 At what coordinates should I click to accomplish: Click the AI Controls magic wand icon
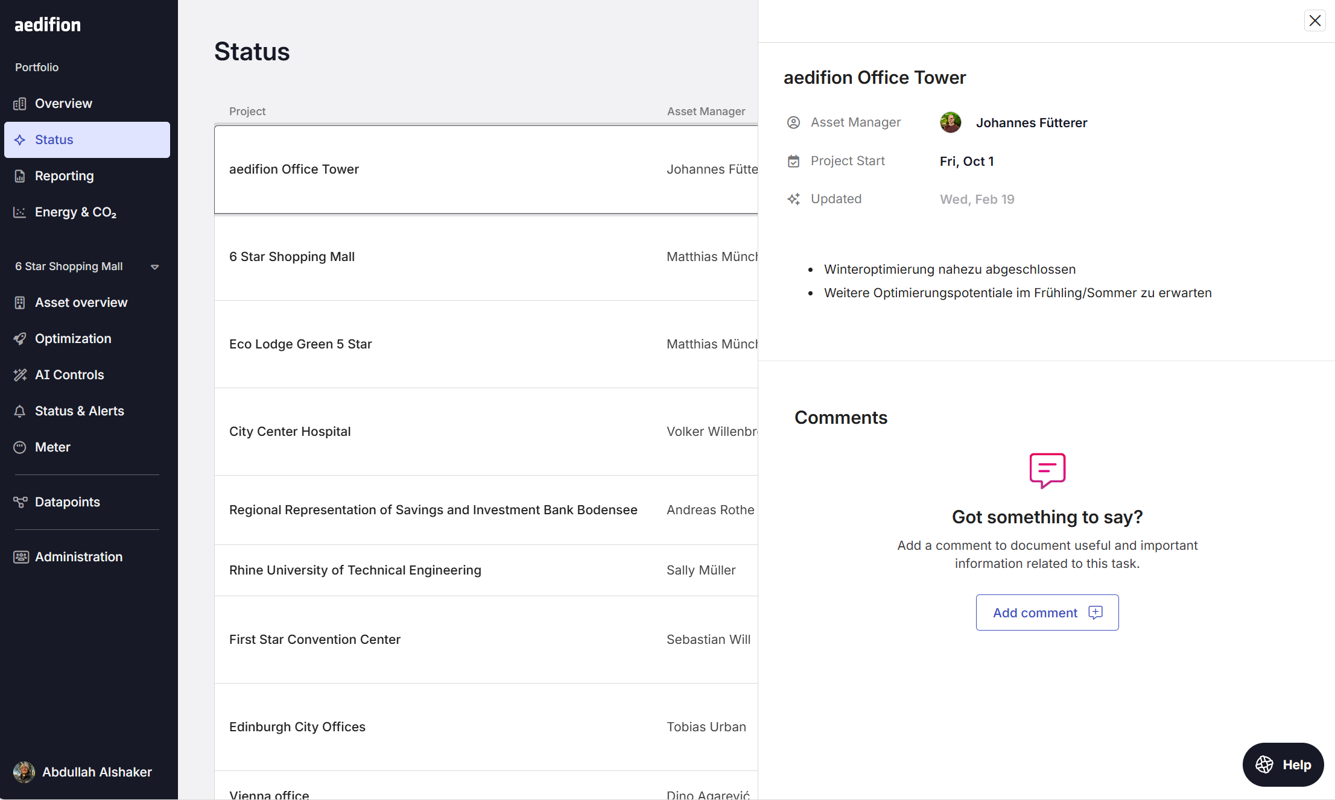(x=20, y=375)
